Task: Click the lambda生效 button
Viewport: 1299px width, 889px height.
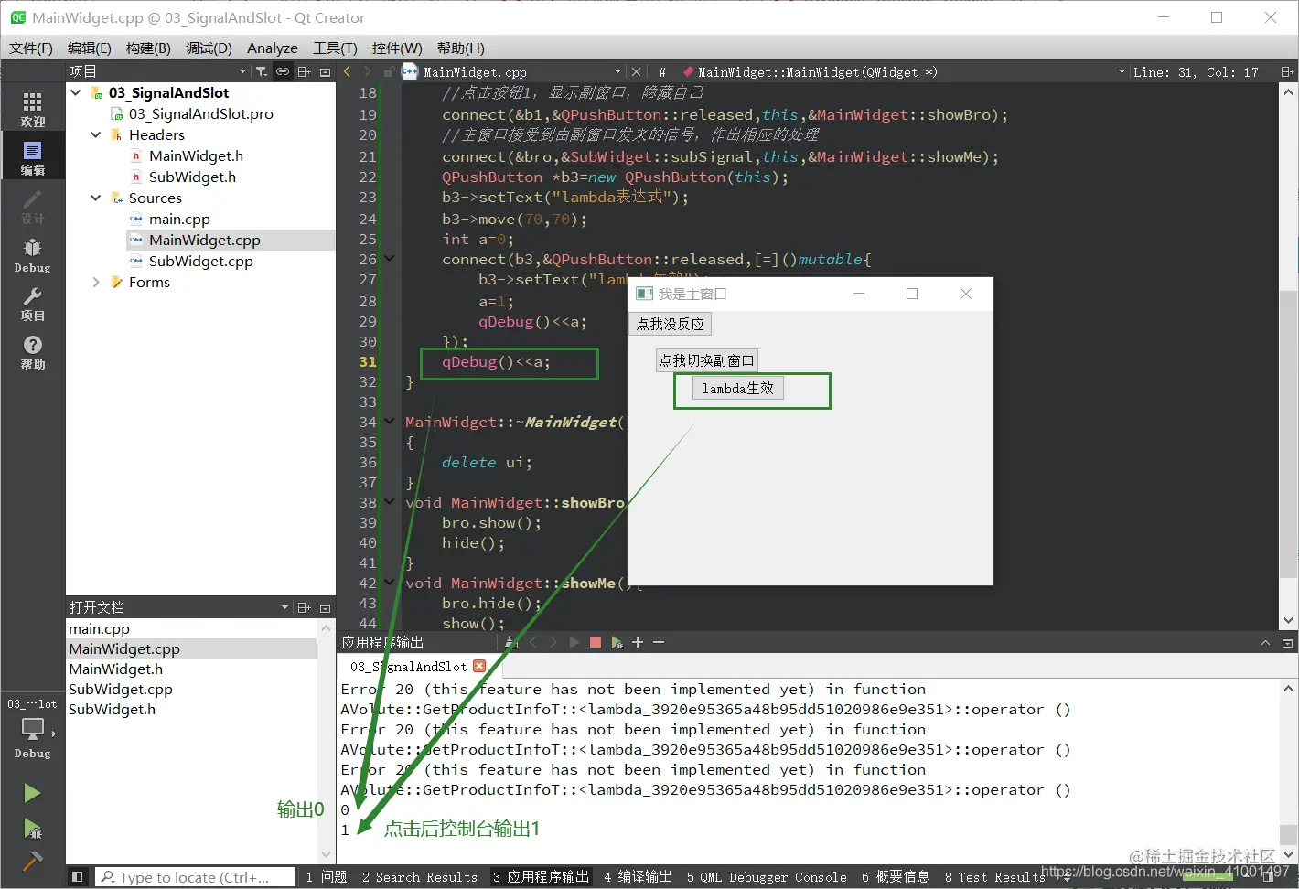Action: pos(738,388)
